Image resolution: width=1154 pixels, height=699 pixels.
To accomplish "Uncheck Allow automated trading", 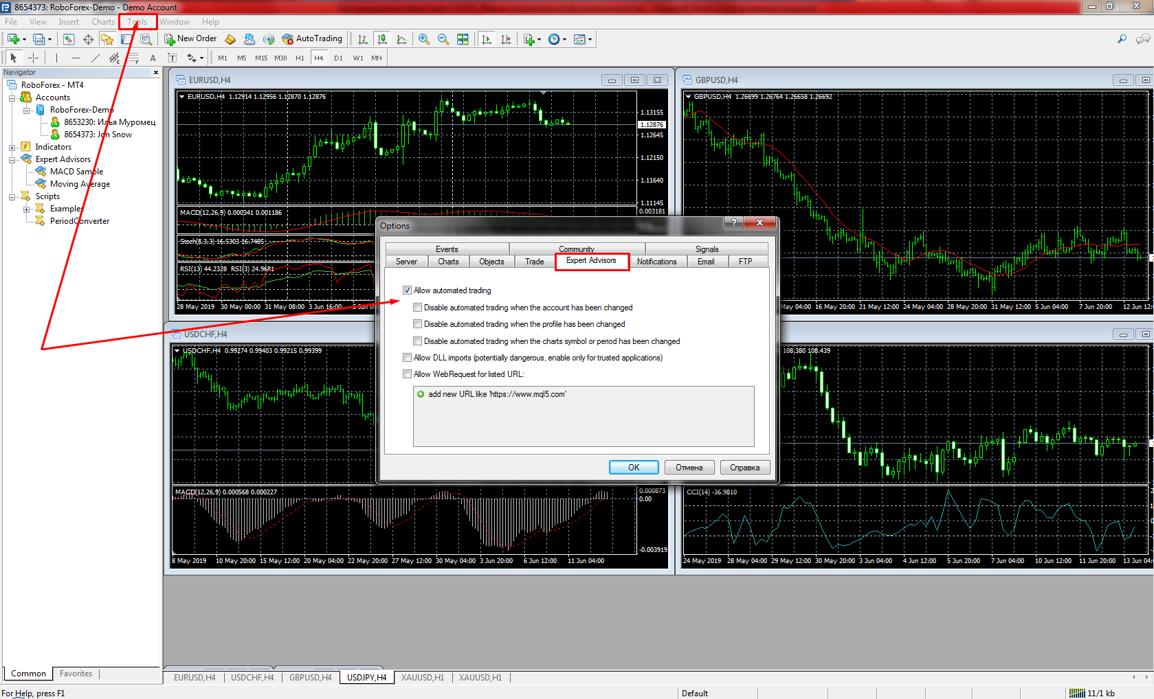I will (x=408, y=290).
